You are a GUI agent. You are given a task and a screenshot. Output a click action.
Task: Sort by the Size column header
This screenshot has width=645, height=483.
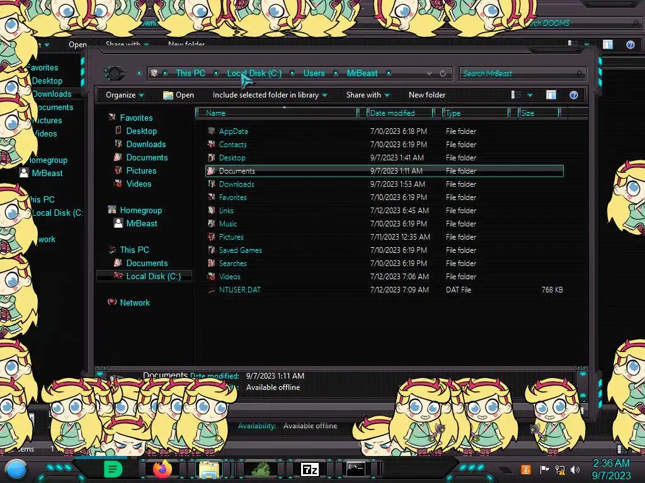(x=539, y=113)
